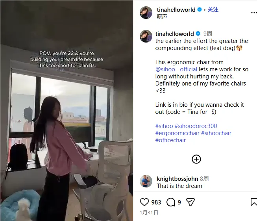Screen dimensions: 257x221
Task: Open #sihoodoroc300 hashtag
Action: 196,126
